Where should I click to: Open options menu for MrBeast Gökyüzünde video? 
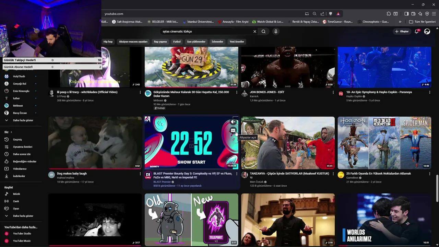[x=236, y=92]
